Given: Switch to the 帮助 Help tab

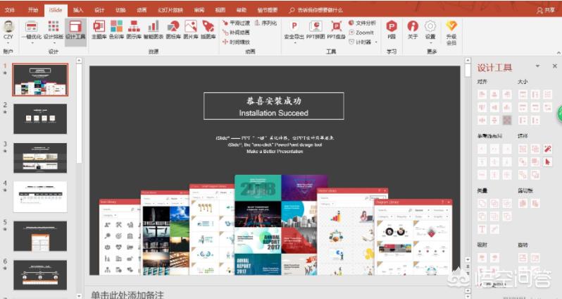Looking at the screenshot, I should click(242, 10).
